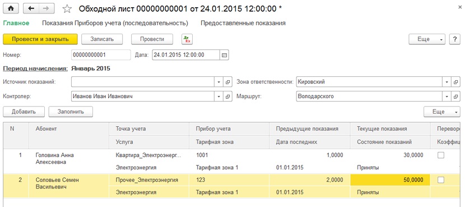Focus the Дата input field
Viewport: 465px width, 207px height.
(186, 55)
